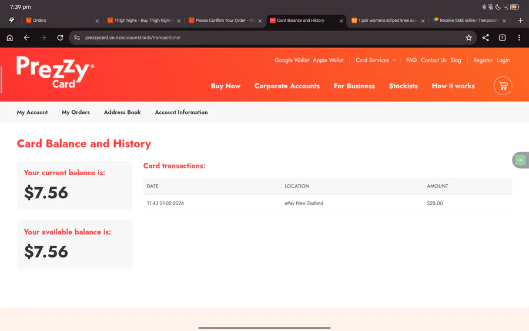Image resolution: width=529 pixels, height=331 pixels.
Task: Click the Prezzy Card logo
Action: (x=55, y=72)
